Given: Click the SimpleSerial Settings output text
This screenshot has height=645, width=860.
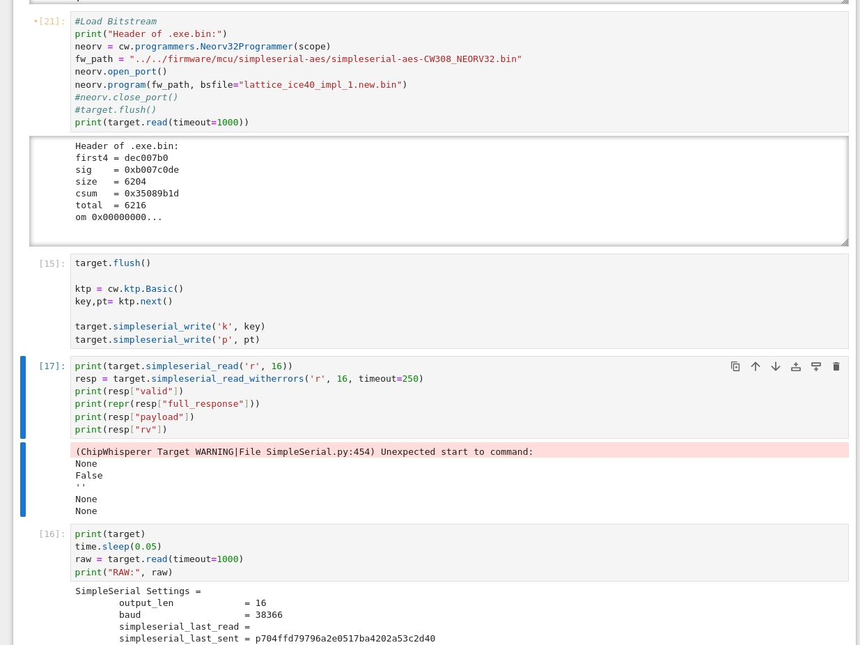Looking at the screenshot, I should click(138, 591).
